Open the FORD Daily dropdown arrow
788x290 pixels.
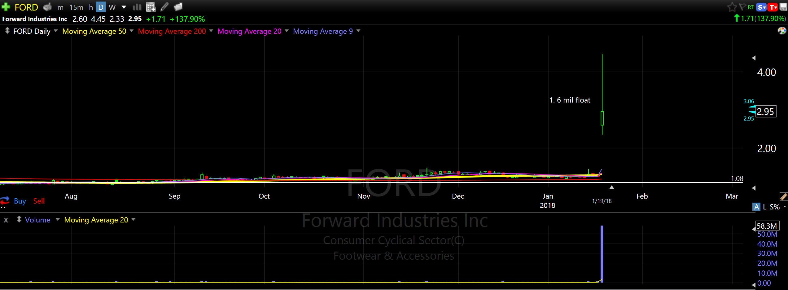tap(56, 31)
